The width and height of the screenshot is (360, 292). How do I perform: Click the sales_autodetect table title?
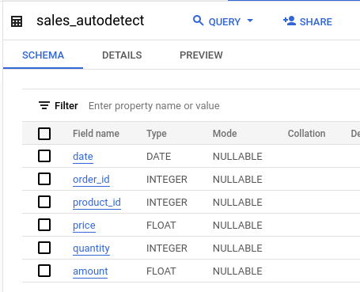[90, 21]
